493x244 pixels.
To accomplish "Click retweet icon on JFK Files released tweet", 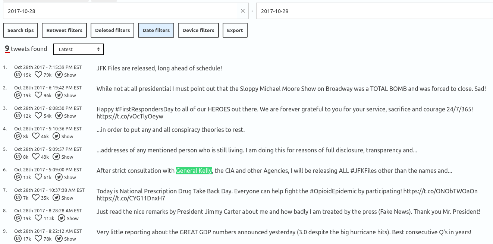I will click(x=18, y=75).
